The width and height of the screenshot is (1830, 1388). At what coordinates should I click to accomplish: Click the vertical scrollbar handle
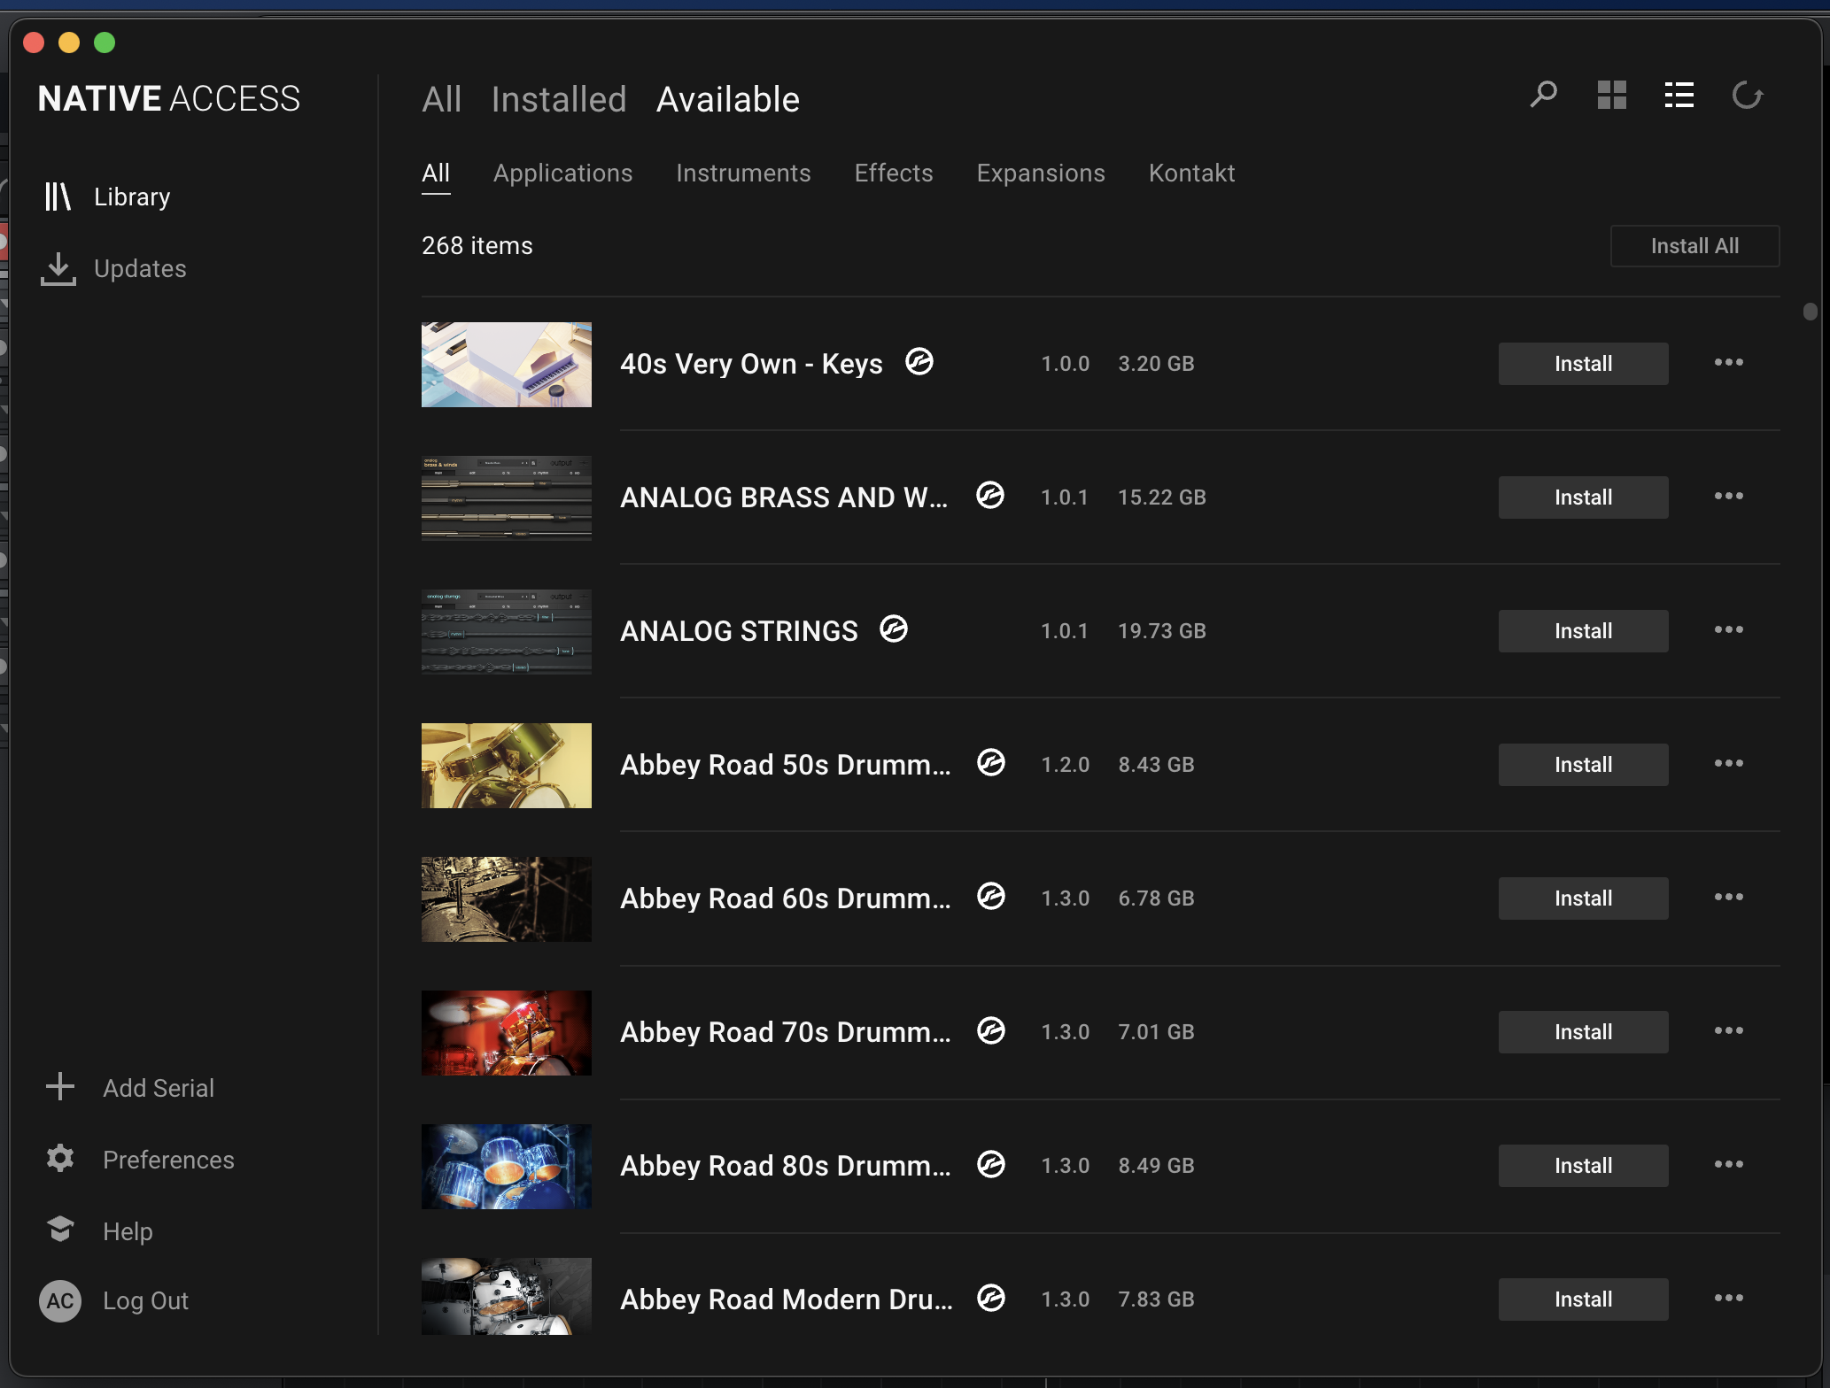pyautogui.click(x=1810, y=312)
